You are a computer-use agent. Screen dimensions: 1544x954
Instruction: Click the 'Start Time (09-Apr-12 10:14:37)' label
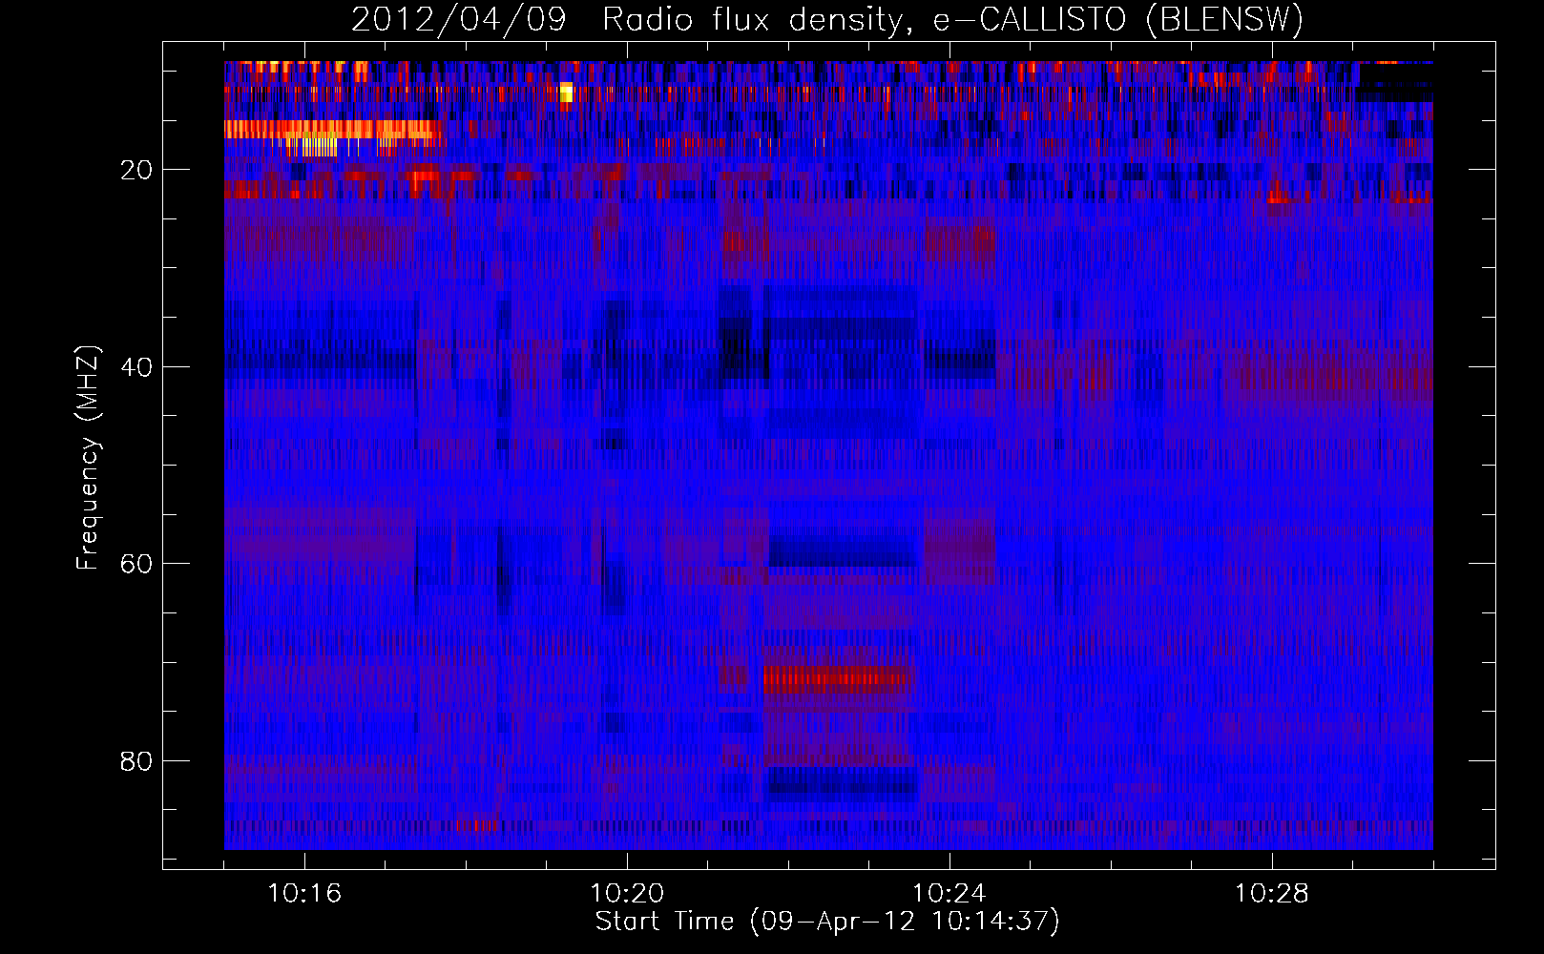click(827, 922)
